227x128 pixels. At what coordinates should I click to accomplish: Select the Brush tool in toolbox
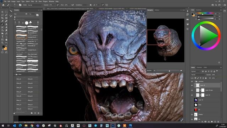2,24
